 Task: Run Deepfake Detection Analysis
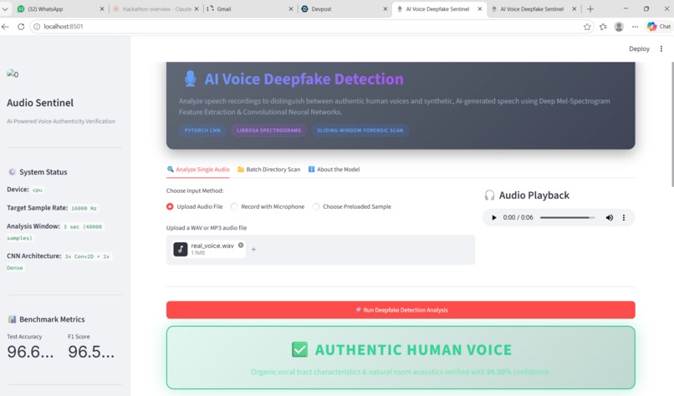[x=401, y=310]
